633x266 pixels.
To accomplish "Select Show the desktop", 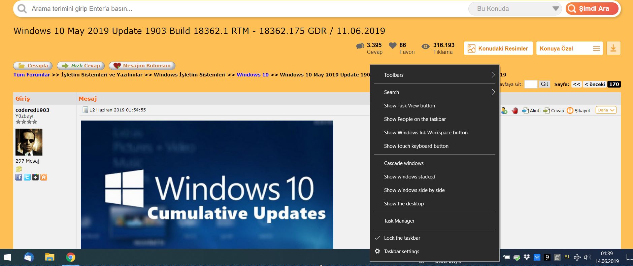I will click(434, 204).
